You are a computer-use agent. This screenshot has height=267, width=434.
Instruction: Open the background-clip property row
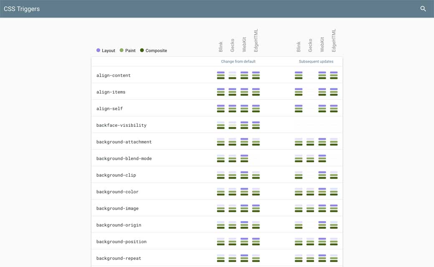(x=116, y=175)
